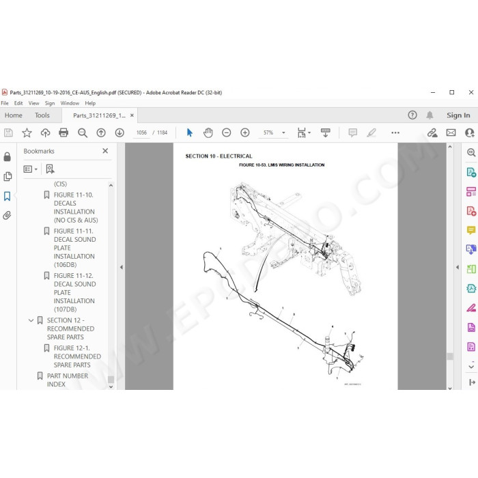Send file by email icon
The height and width of the screenshot is (478, 478).
pyautogui.click(x=451, y=132)
